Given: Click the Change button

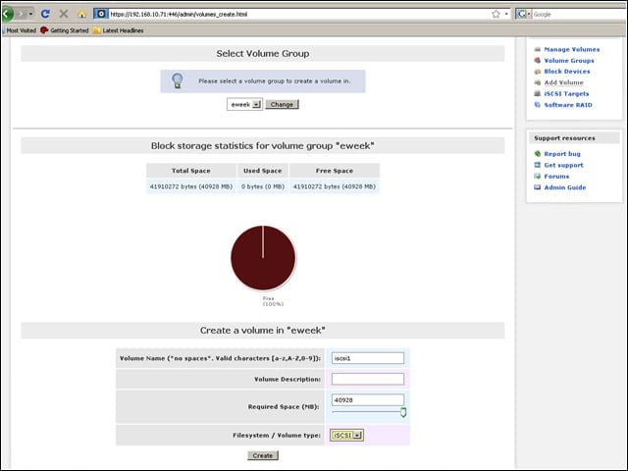Looking at the screenshot, I should pos(282,105).
